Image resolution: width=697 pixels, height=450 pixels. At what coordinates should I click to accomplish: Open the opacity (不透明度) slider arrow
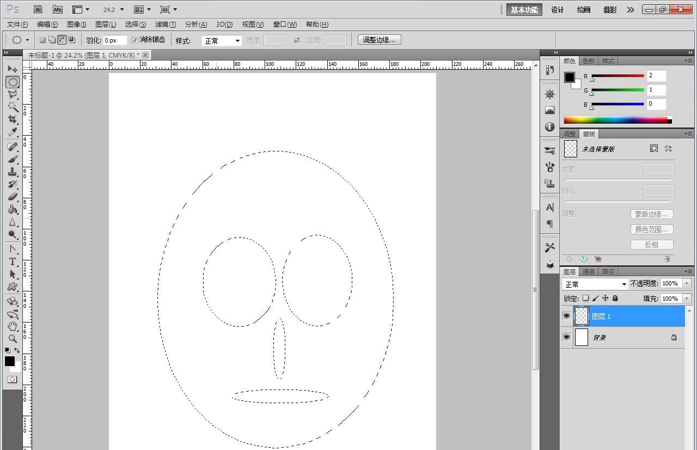687,283
